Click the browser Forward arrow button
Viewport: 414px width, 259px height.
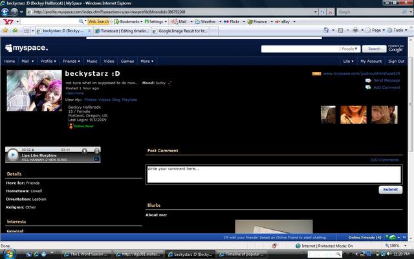point(14,12)
